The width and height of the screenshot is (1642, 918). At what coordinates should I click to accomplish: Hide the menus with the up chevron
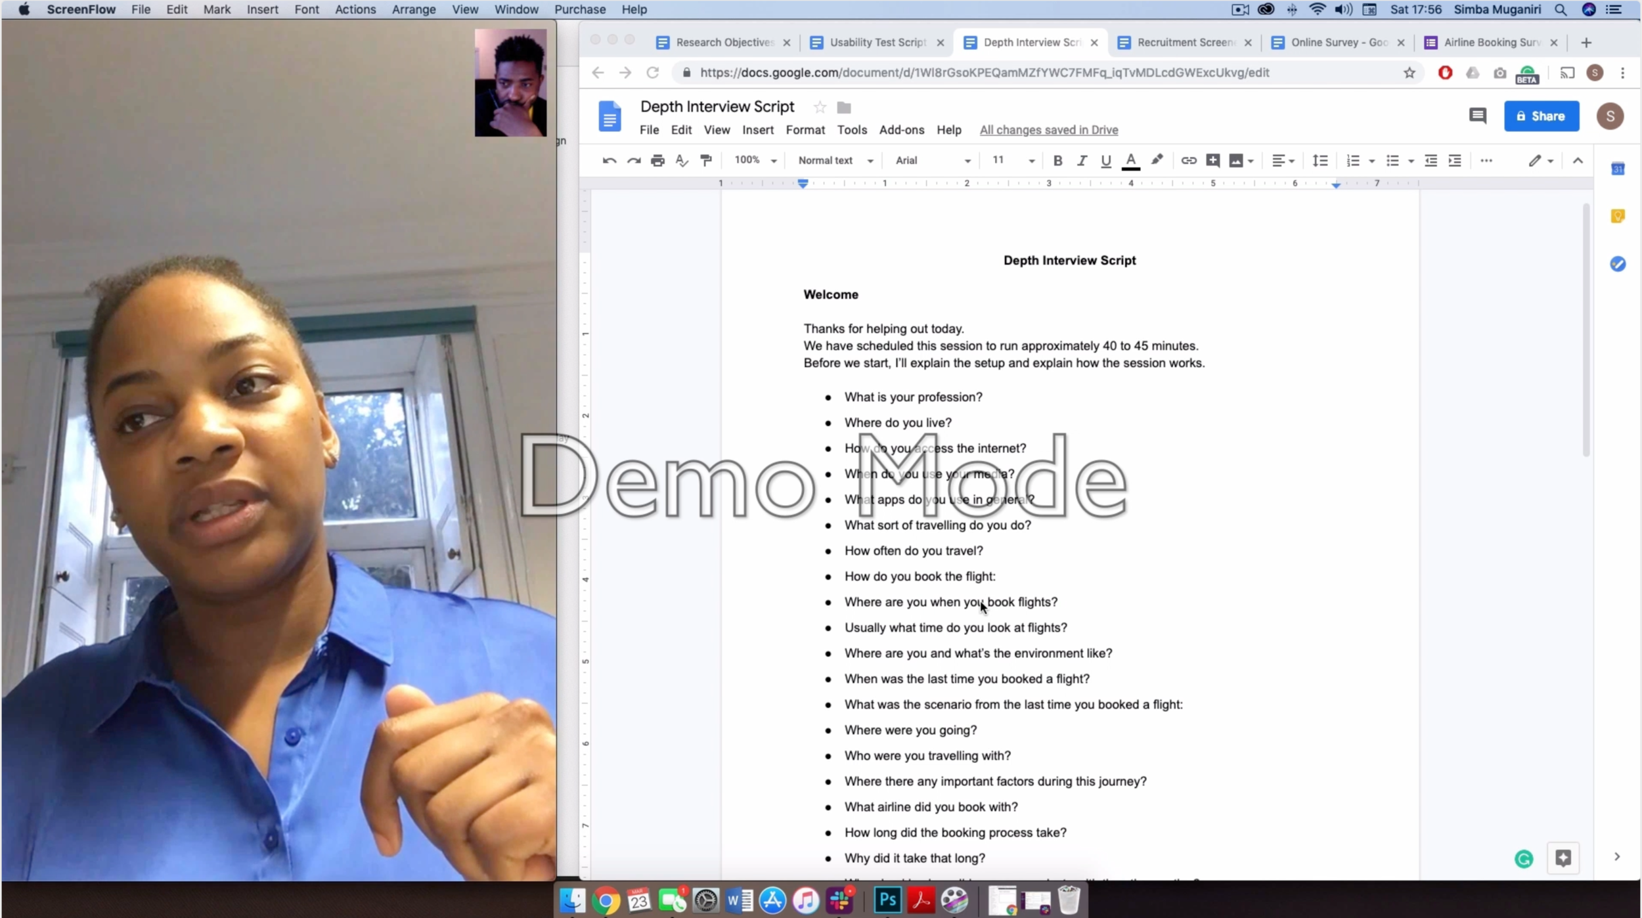[1578, 160]
